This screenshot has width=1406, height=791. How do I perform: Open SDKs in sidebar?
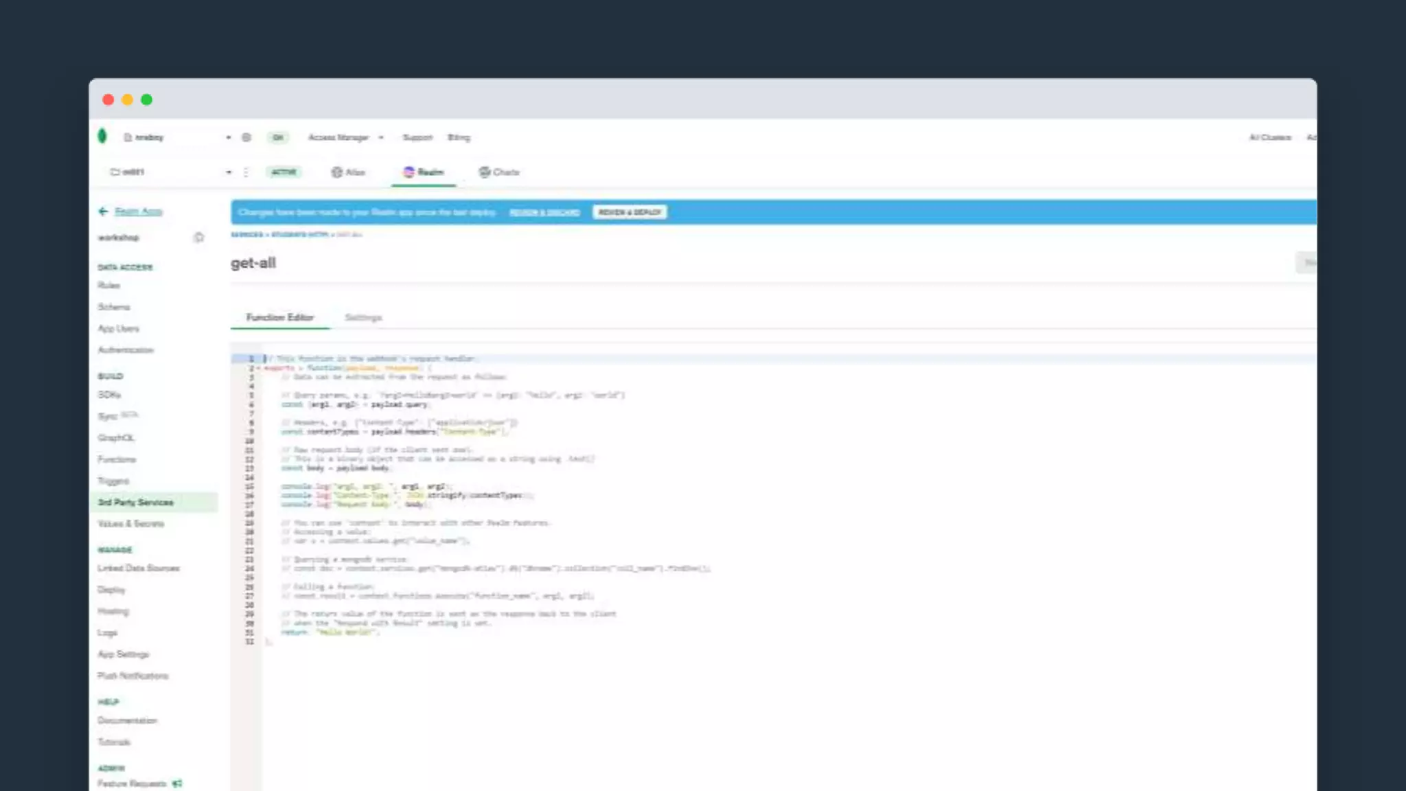109,395
